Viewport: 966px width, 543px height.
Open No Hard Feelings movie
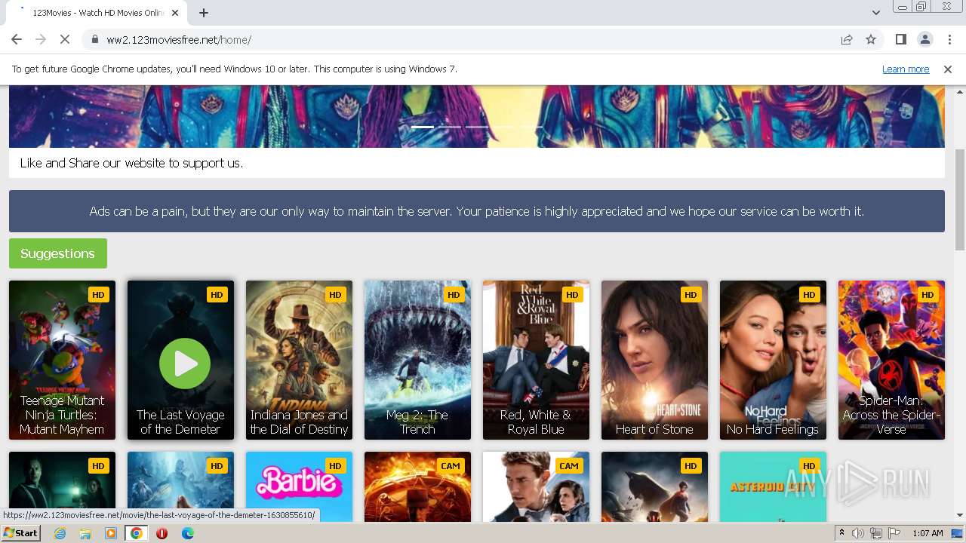pos(773,360)
